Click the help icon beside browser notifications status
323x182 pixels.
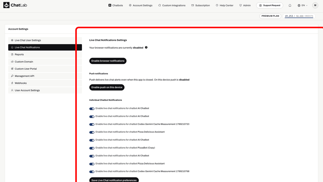point(146,47)
